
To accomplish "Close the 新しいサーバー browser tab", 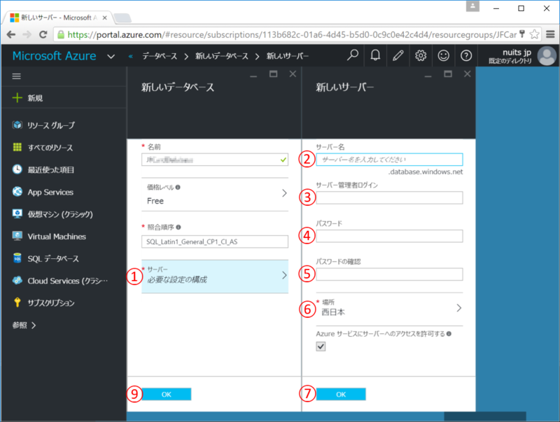I will [x=104, y=17].
